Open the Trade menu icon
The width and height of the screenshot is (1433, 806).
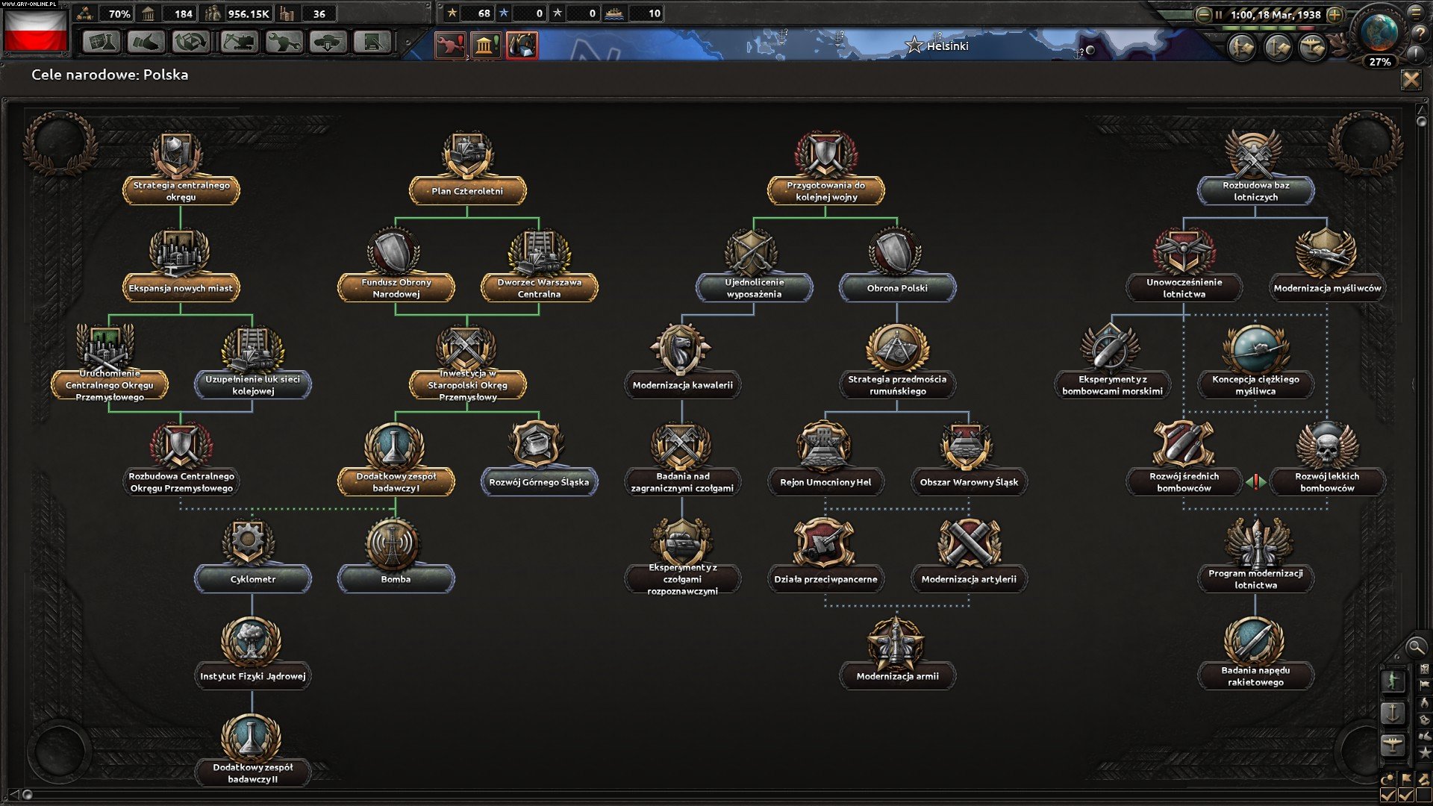[192, 42]
